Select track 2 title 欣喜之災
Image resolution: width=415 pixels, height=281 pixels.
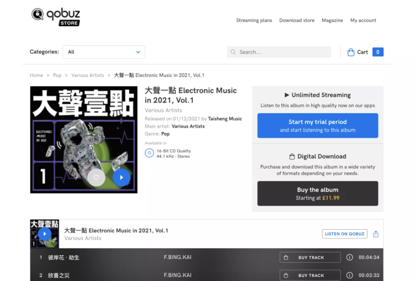tap(59, 276)
